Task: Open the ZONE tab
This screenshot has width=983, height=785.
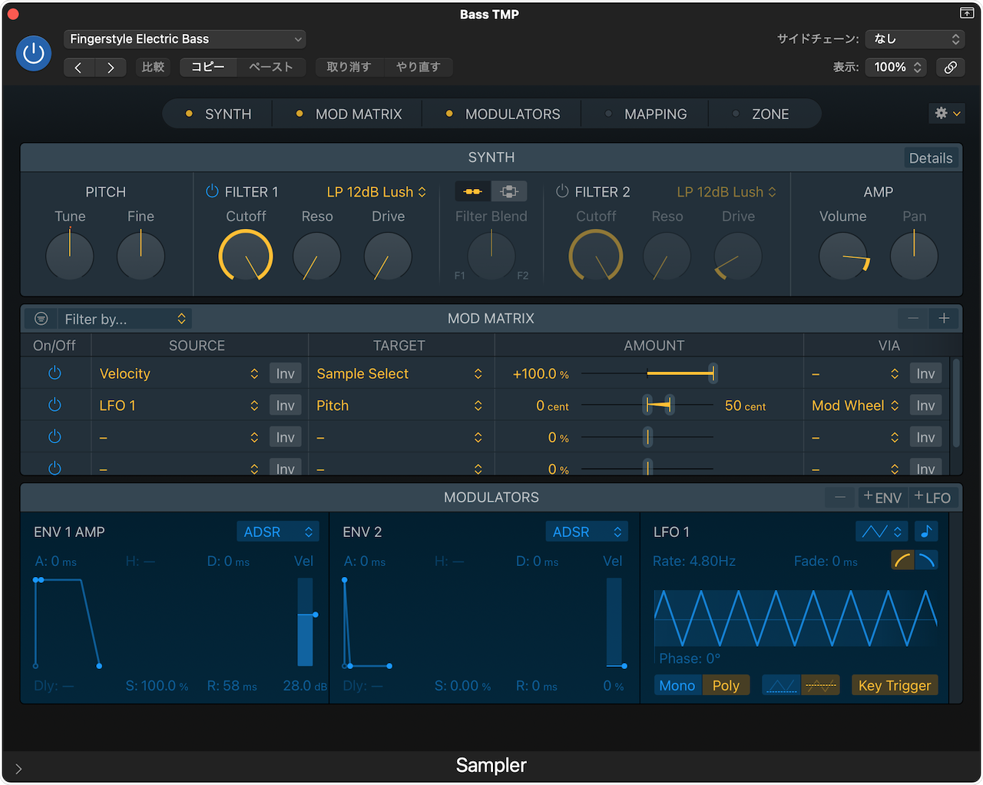Action: coord(770,114)
